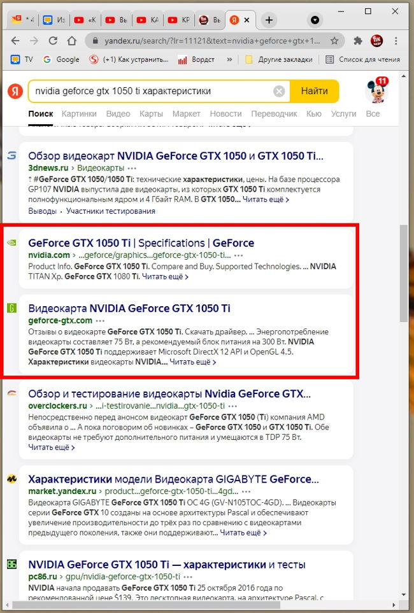
Task: Bookmark this page with the star icon
Action: [x=334, y=41]
